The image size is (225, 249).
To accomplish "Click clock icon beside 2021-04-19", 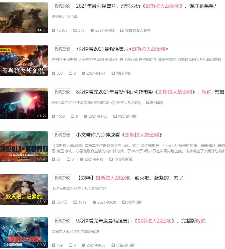I will click(81, 159).
